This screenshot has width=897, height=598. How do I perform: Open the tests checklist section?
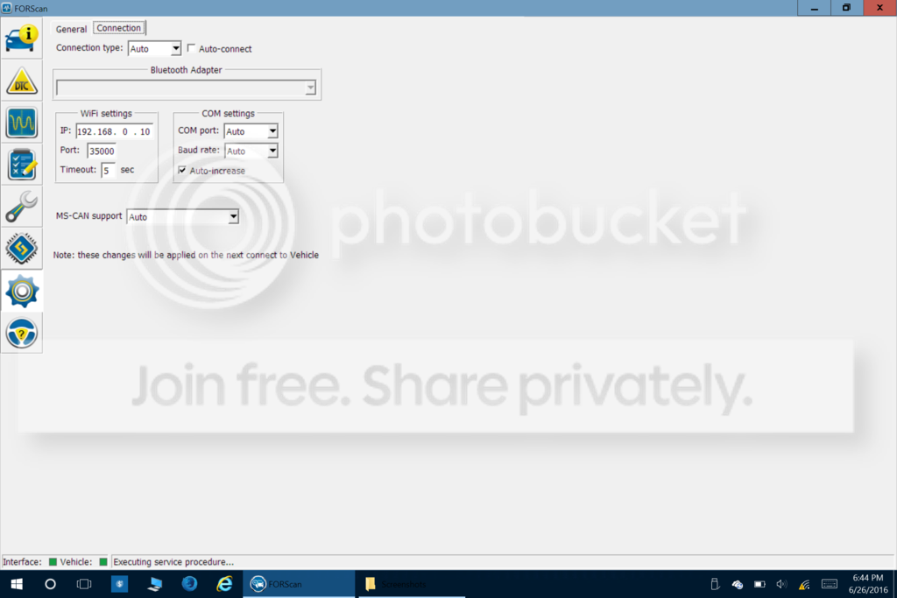[22, 165]
